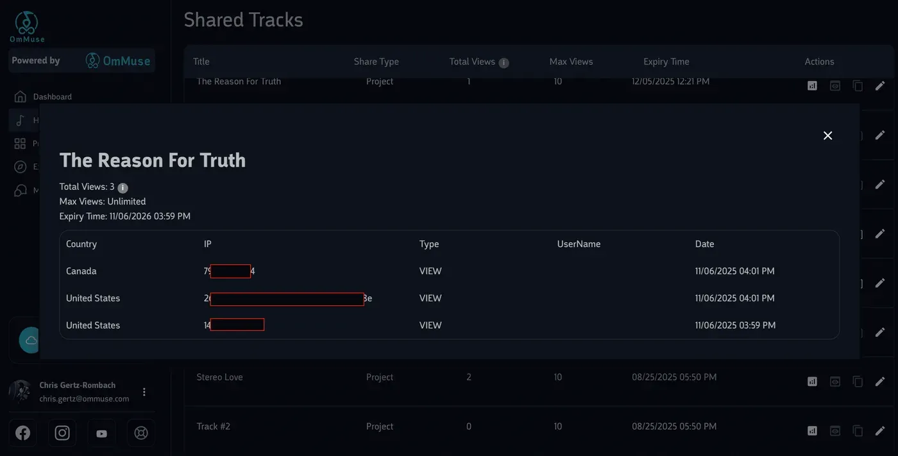
Task: Open the user options three-dot menu
Action: (144, 392)
